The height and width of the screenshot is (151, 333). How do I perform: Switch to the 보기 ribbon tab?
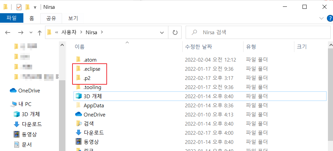pyautogui.click(x=73, y=18)
